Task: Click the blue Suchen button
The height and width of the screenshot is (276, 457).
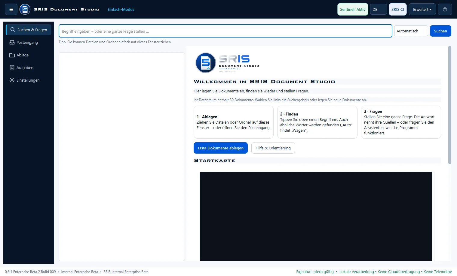Action: (x=440, y=31)
